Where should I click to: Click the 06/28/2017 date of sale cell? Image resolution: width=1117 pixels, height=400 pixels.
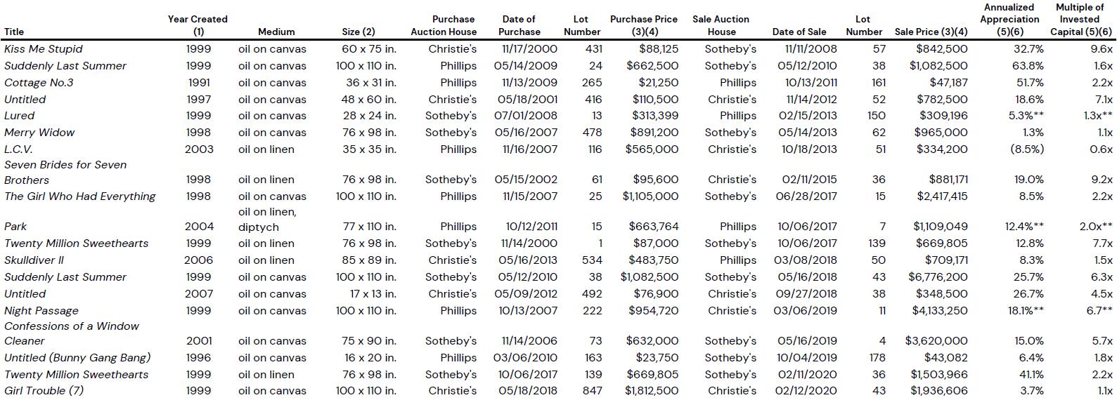point(806,196)
